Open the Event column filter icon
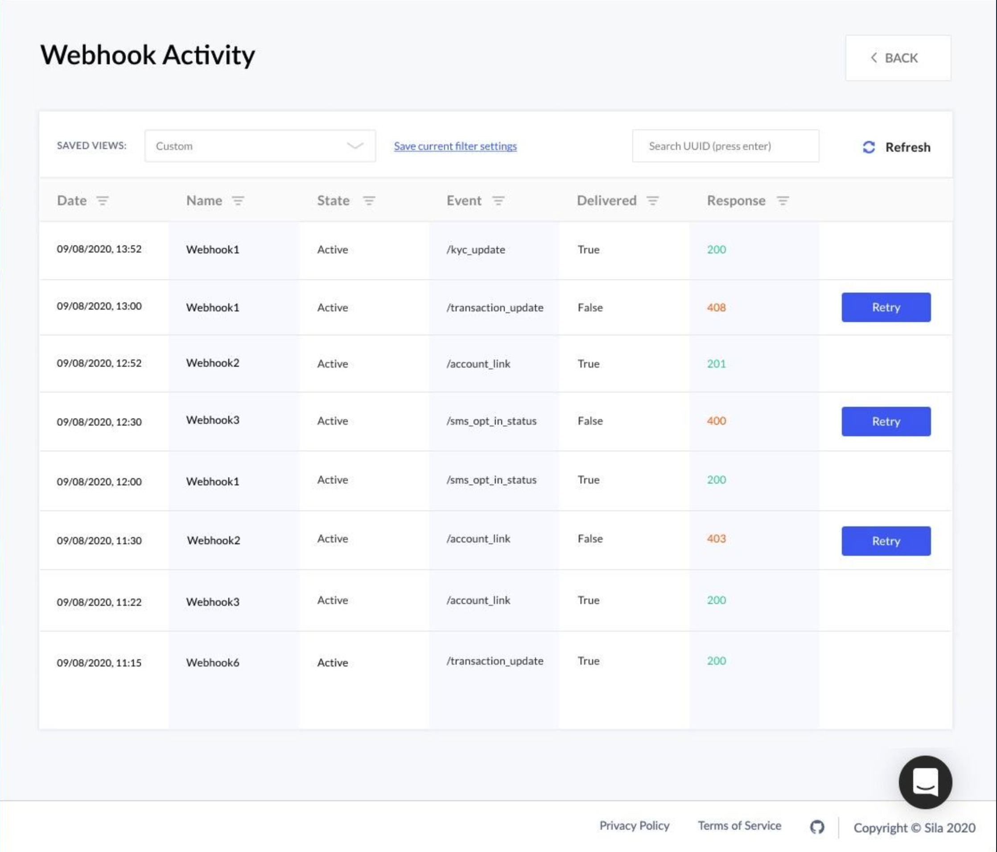 point(498,201)
